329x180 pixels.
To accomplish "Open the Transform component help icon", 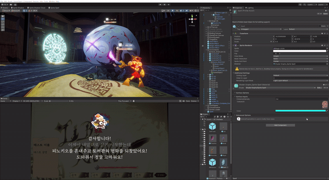I will [x=322, y=34].
